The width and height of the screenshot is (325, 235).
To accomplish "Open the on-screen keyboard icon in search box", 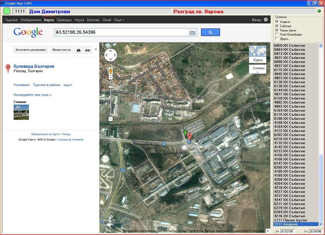I will point(192,32).
